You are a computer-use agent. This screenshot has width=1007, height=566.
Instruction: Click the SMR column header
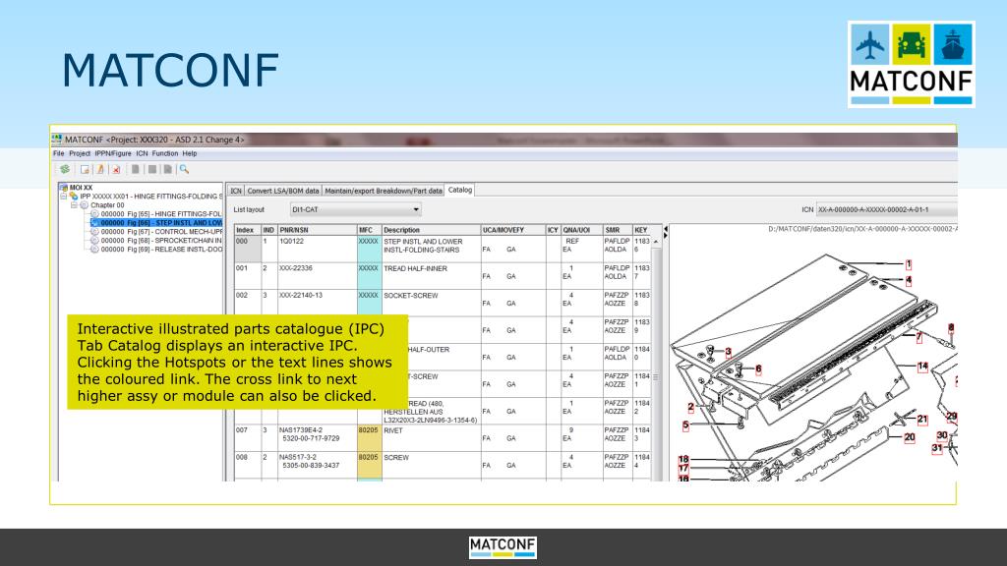coord(618,230)
